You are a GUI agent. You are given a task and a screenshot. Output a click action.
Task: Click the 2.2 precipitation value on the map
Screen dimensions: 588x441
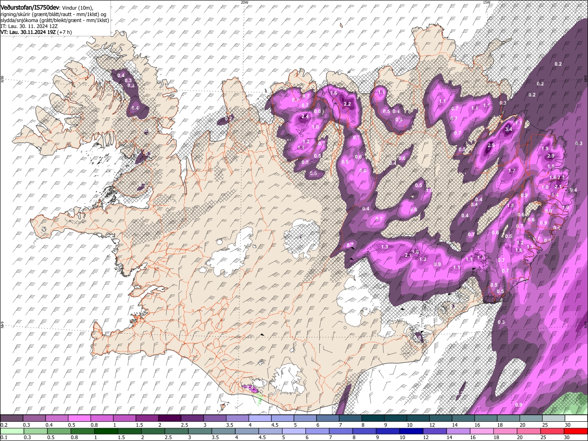[347, 104]
